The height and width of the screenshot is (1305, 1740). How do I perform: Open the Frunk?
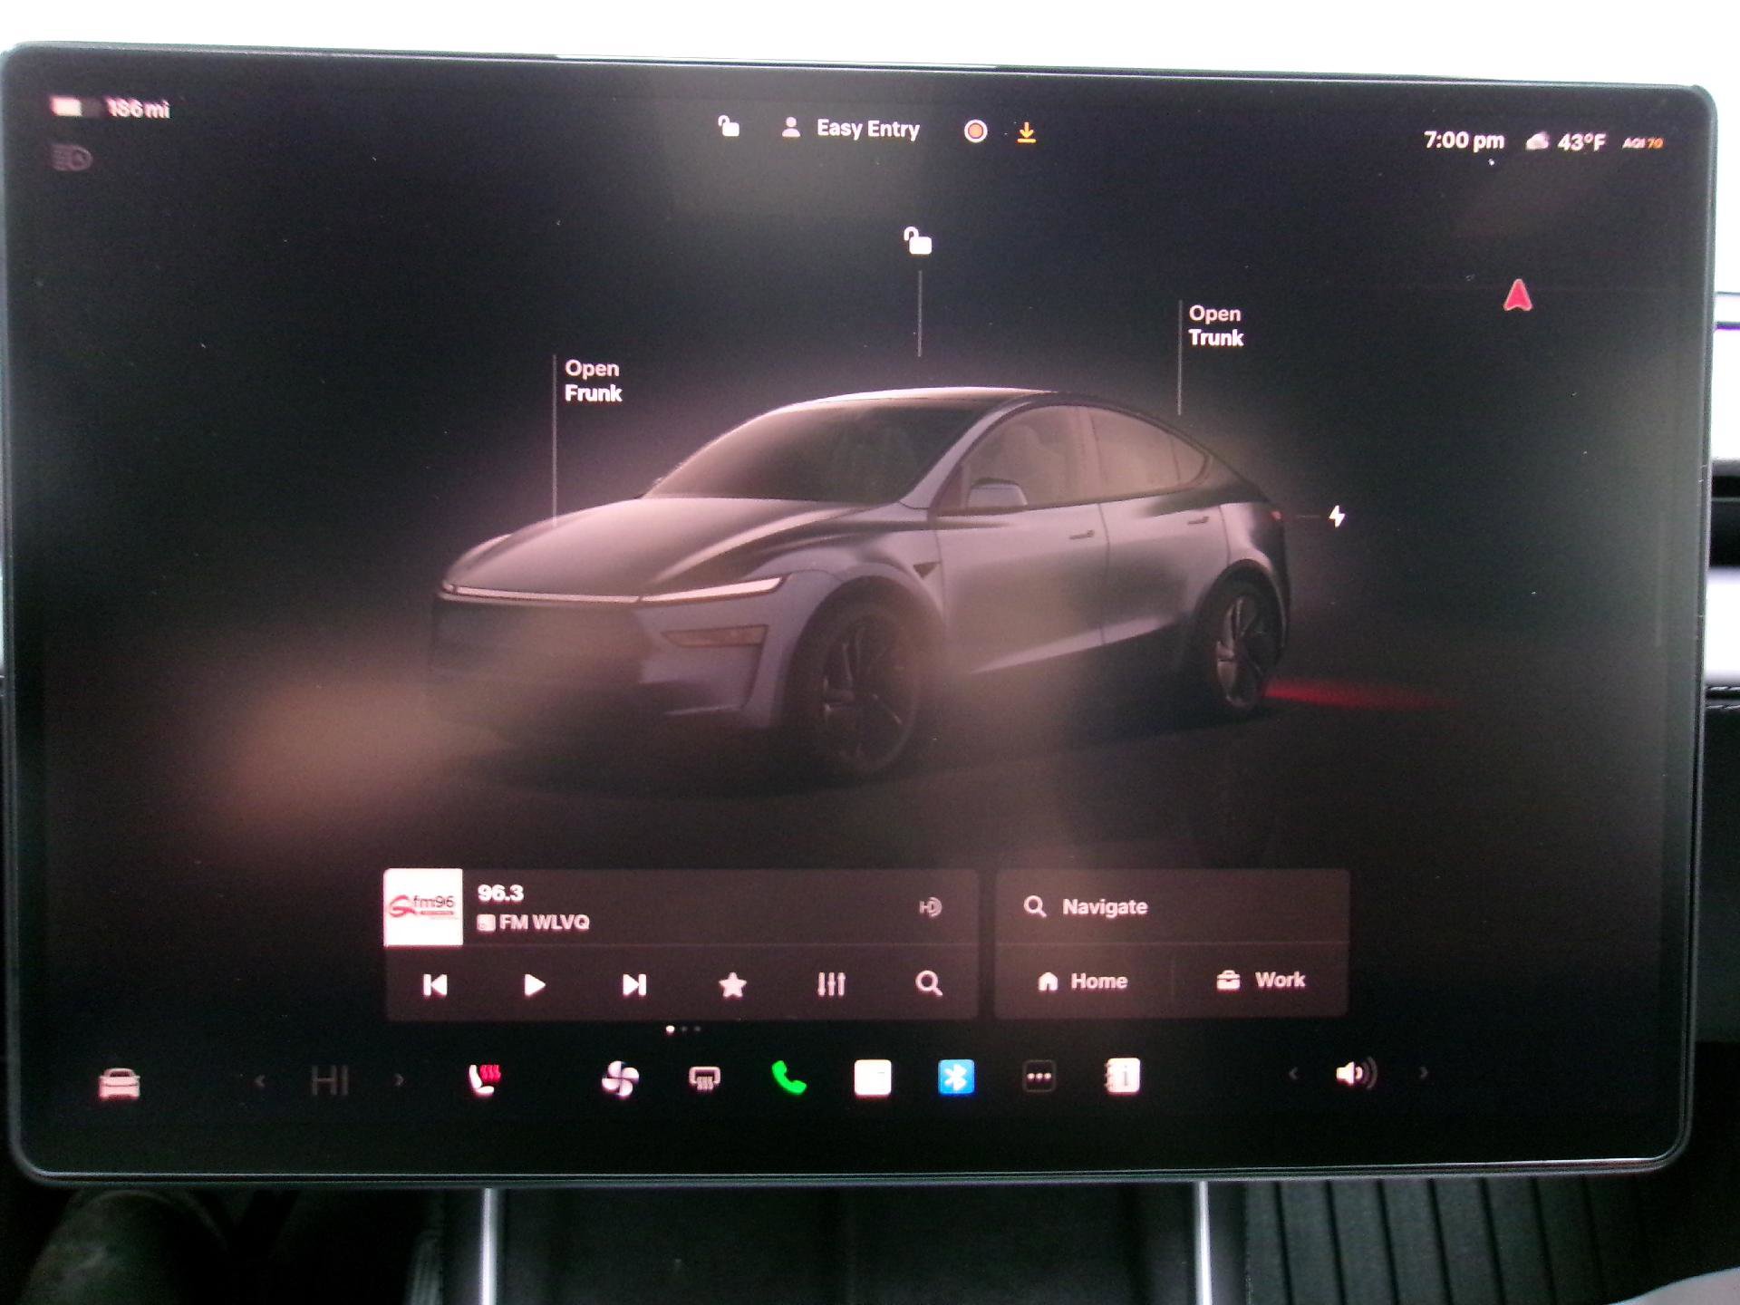(593, 382)
